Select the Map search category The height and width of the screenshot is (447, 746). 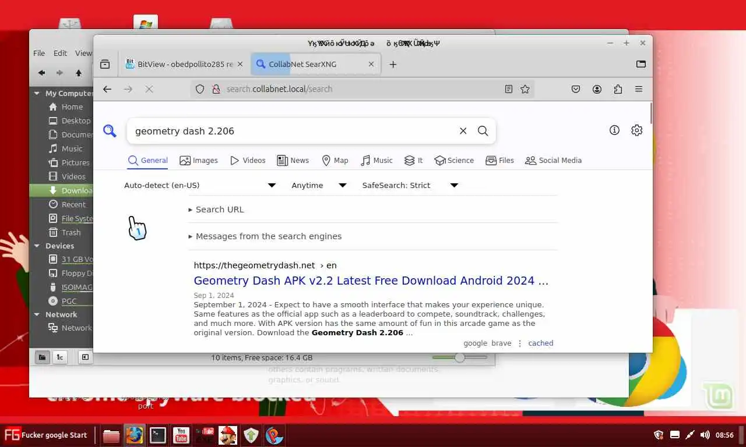[335, 161]
